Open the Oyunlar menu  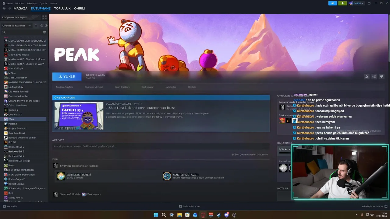[44, 3]
